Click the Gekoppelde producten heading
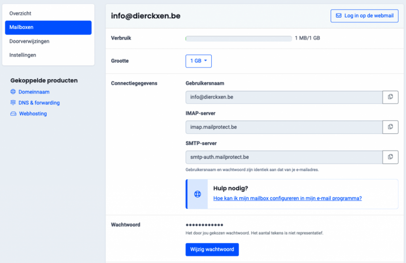The height and width of the screenshot is (263, 406). [44, 80]
